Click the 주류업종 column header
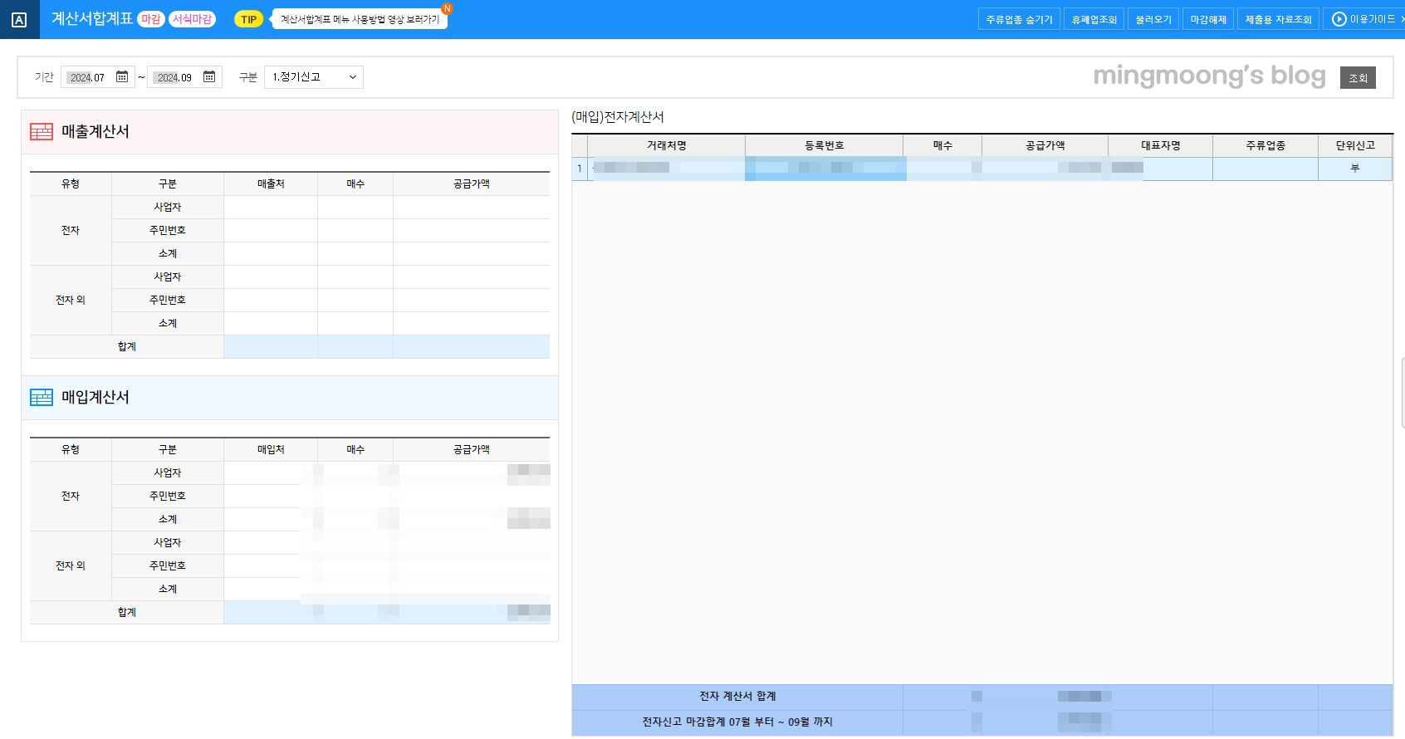This screenshot has height=739, width=1405. coord(1265,145)
